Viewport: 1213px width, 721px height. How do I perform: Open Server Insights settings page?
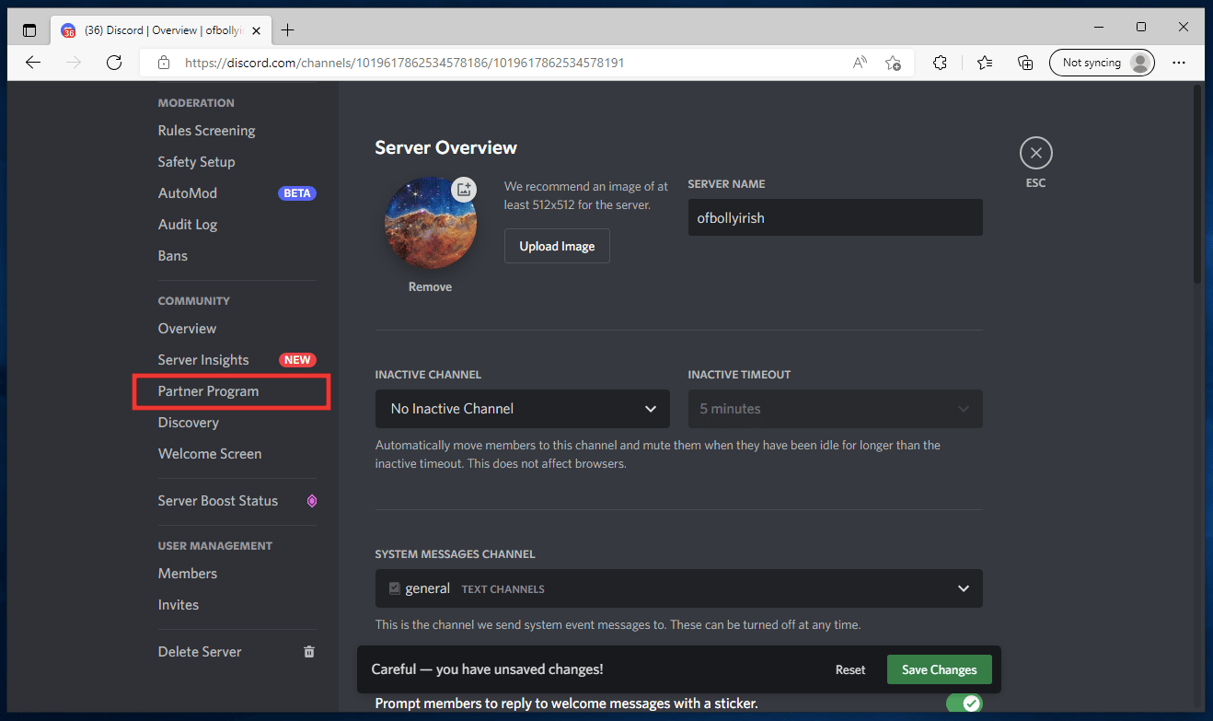[203, 360]
